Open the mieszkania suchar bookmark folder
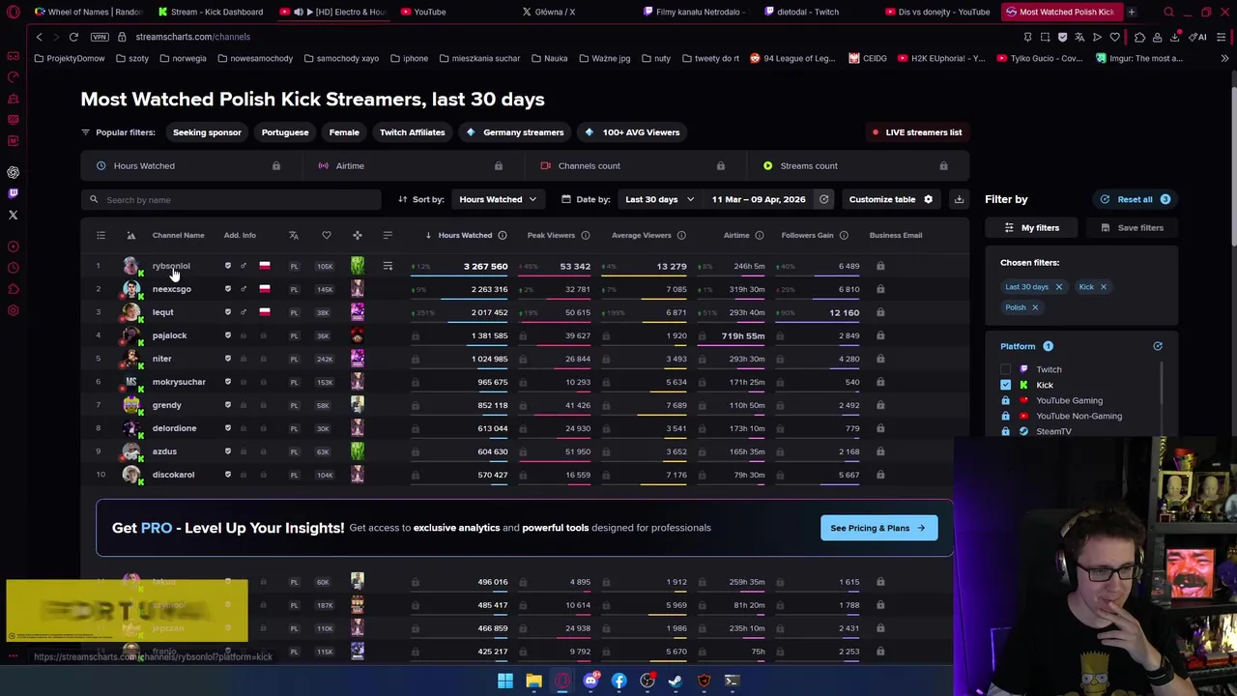 pos(479,58)
